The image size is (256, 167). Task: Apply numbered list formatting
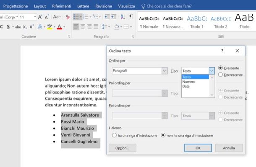coord(86,17)
